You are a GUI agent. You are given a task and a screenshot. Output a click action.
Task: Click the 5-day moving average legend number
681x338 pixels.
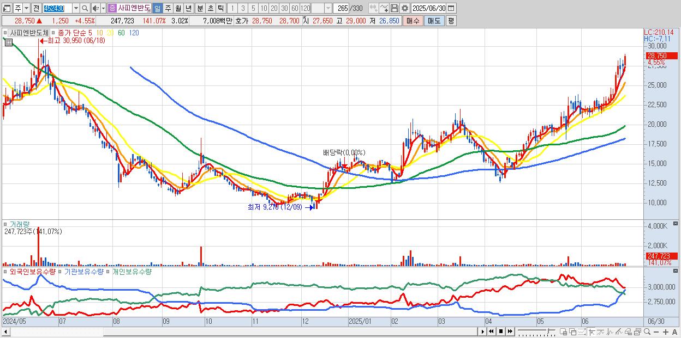pyautogui.click(x=90, y=33)
